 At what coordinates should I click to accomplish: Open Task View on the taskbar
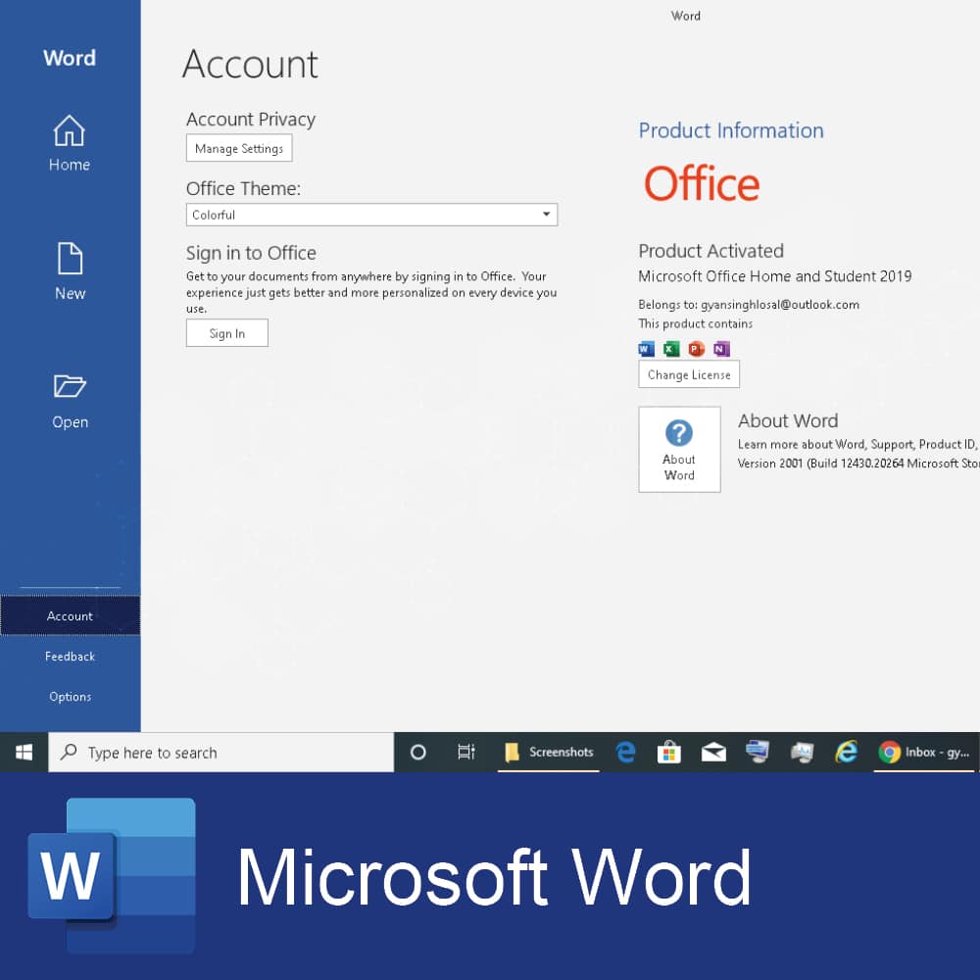tap(466, 752)
